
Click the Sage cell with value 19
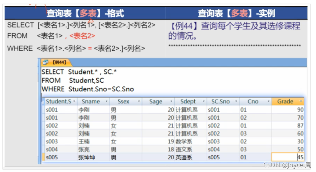158,142
